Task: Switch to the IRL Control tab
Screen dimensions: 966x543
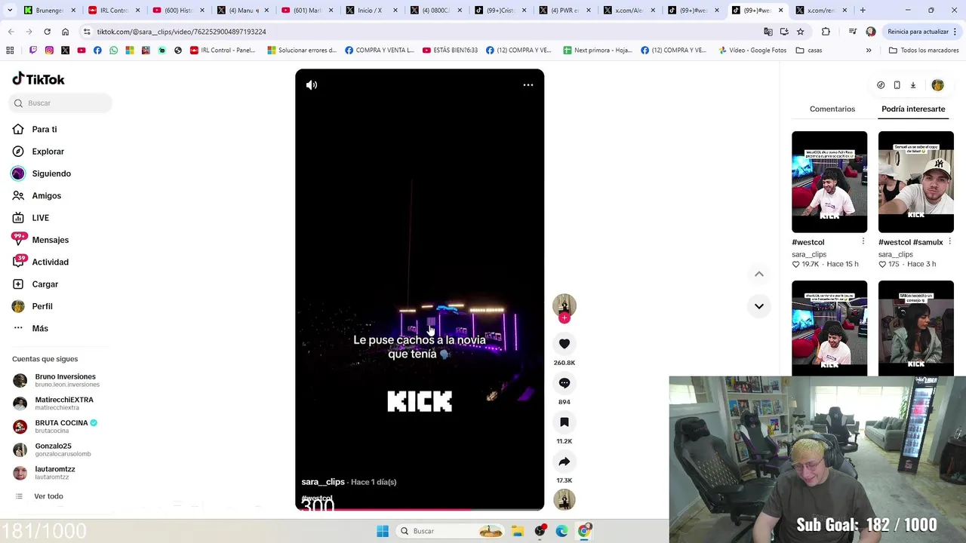Action: click(113, 11)
